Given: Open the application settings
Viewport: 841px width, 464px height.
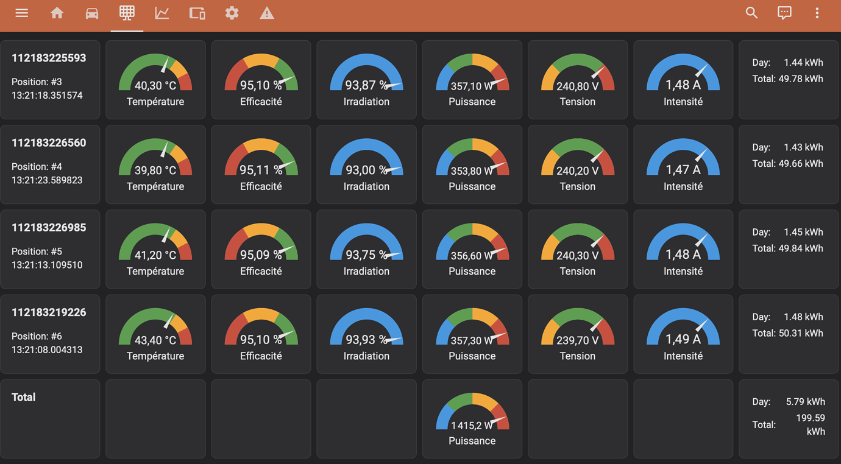Looking at the screenshot, I should coord(232,12).
